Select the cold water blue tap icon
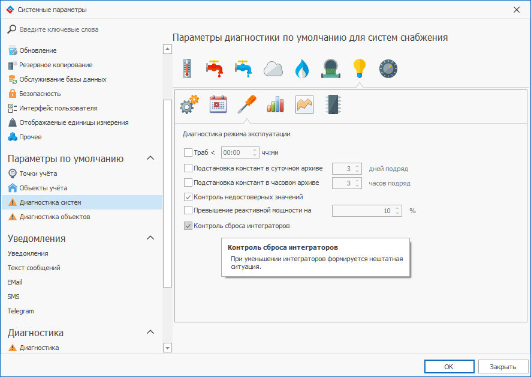This screenshot has width=531, height=377. tap(243, 68)
